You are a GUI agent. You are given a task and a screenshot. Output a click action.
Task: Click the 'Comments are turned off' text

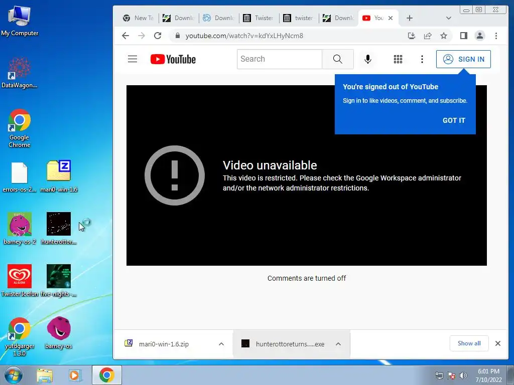(307, 278)
